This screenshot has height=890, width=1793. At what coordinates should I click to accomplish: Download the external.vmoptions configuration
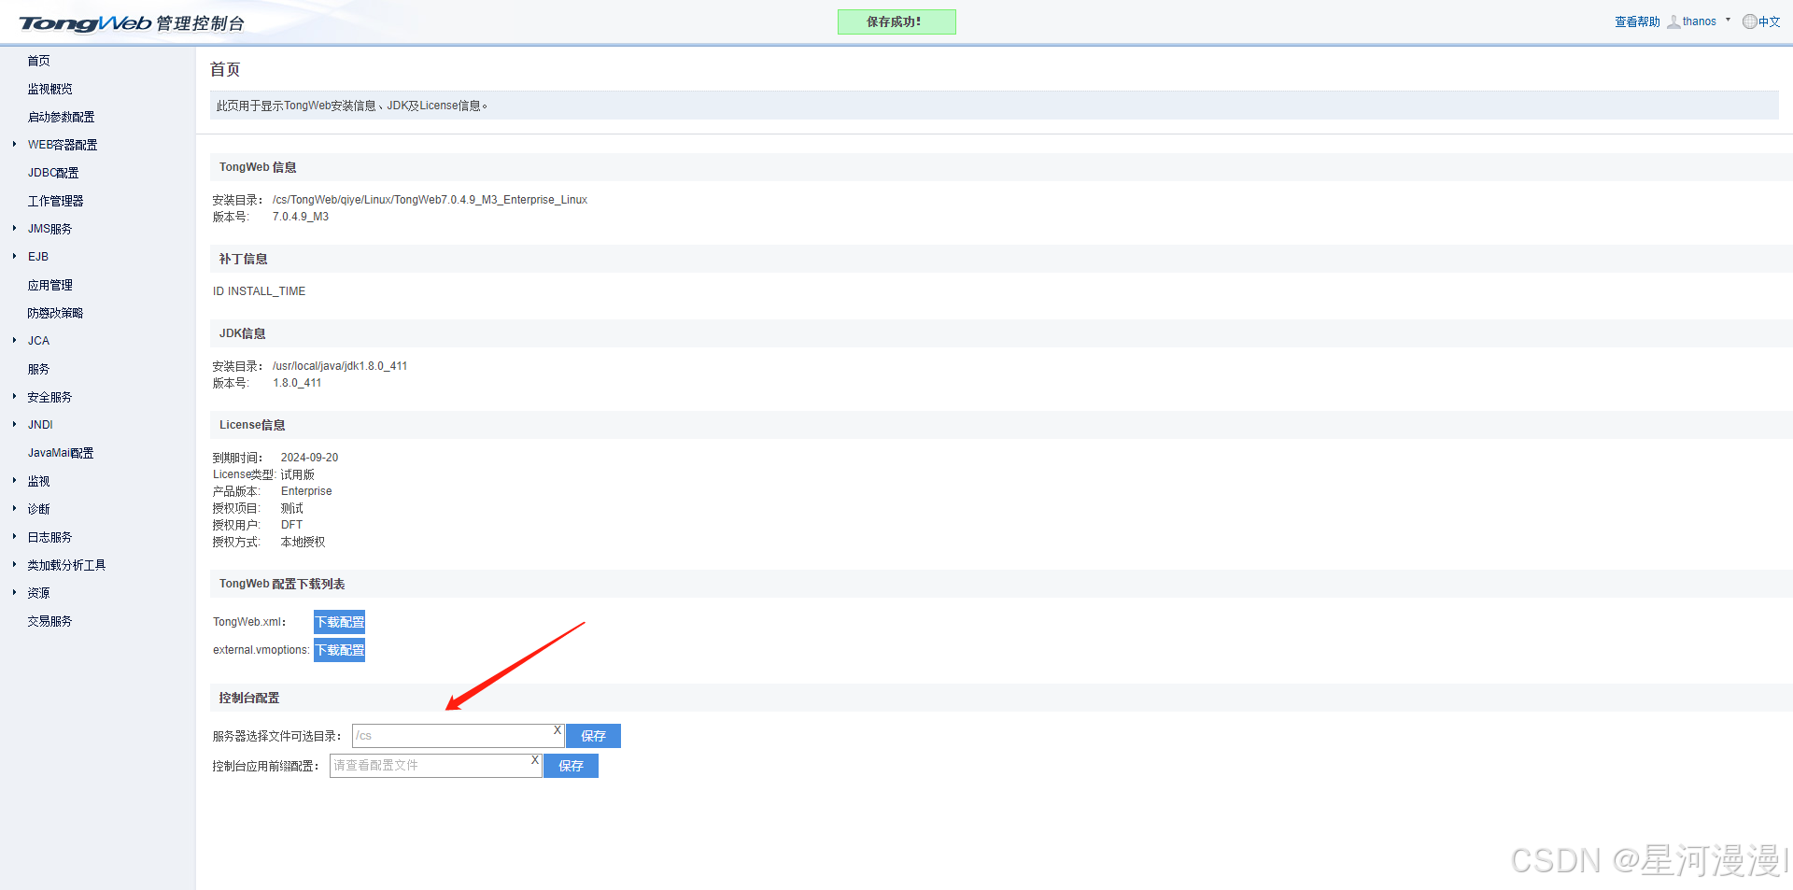click(x=339, y=650)
